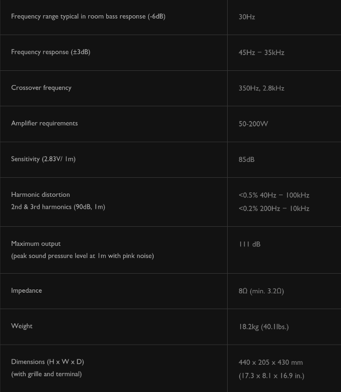341x392 pixels.
Task: Click the Dimensions (H x W x D) label
Action: [x=47, y=361]
